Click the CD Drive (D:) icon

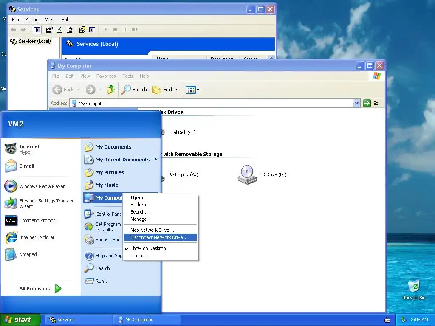pyautogui.click(x=247, y=174)
